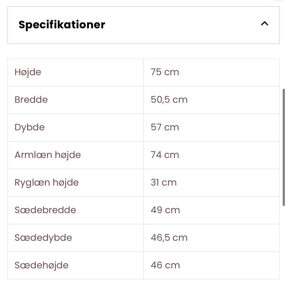Click the Specifikationer heading text
This screenshot has height=295, width=287.
click(x=62, y=25)
